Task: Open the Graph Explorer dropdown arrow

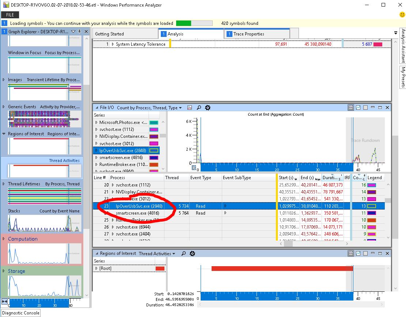Action: 73,31
